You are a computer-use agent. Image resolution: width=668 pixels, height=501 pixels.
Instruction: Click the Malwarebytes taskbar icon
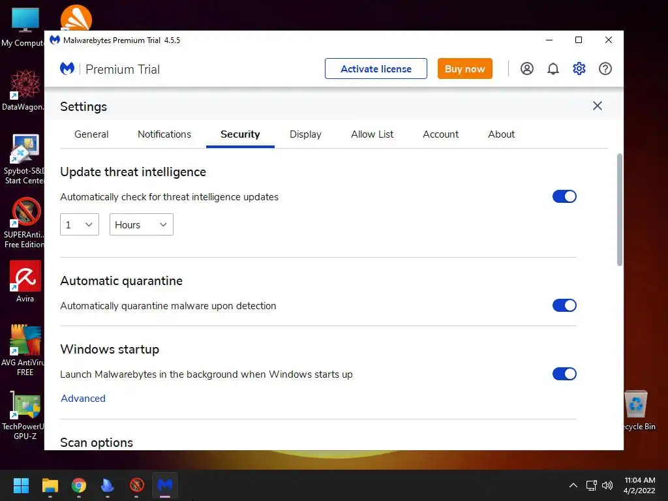[x=165, y=485]
